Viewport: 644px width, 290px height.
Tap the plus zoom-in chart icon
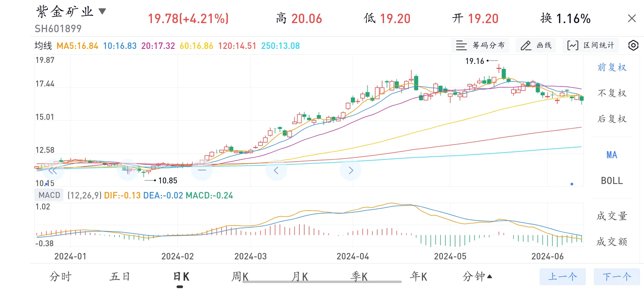pyautogui.click(x=128, y=170)
